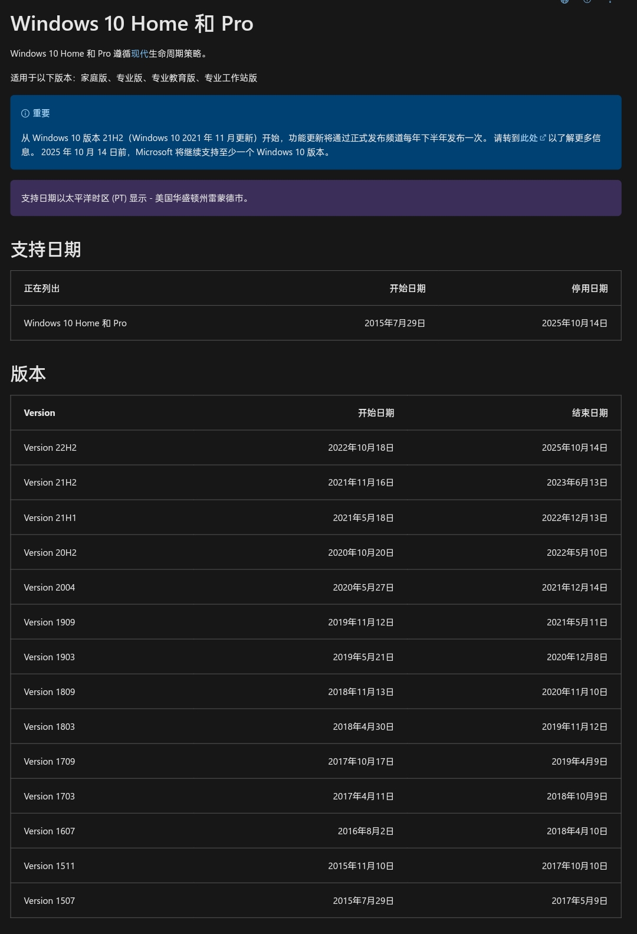The height and width of the screenshot is (934, 637).
Task: Click the Version 1709 row label
Action: click(50, 762)
